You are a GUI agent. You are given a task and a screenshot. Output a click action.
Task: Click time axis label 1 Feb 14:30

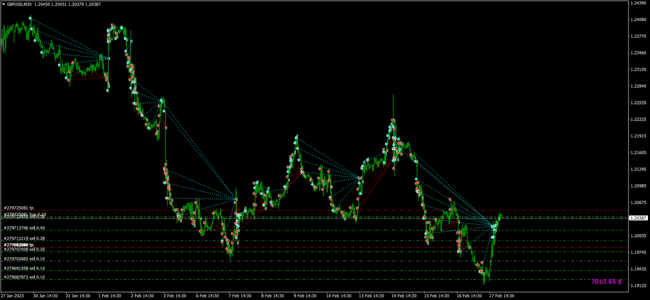click(x=110, y=296)
